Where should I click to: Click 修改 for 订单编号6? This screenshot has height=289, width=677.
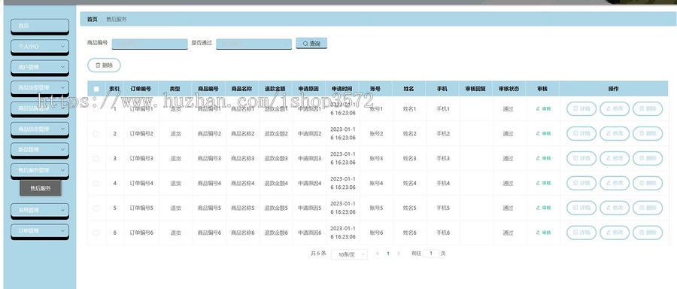click(615, 233)
